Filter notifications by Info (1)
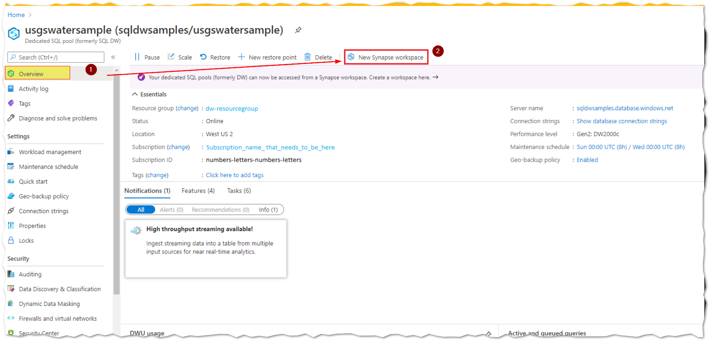This screenshot has height=341, width=710. [268, 210]
